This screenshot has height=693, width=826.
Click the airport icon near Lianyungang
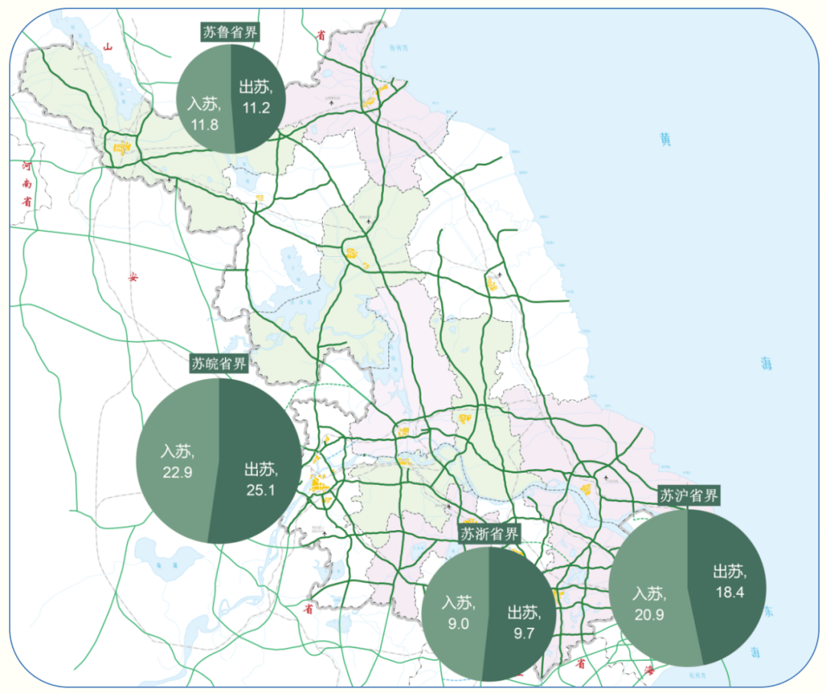pyautogui.click(x=331, y=103)
